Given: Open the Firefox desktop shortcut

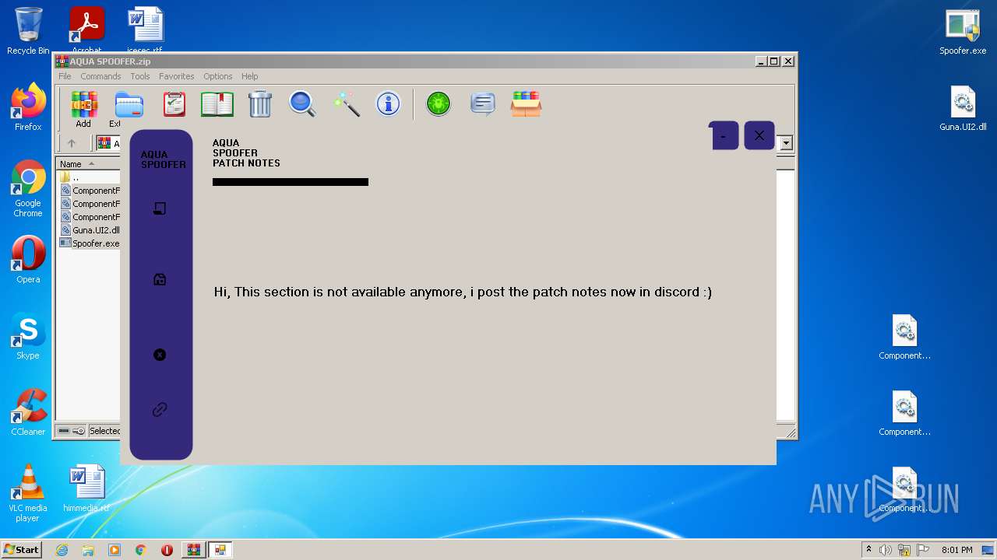Looking at the screenshot, I should (28, 107).
